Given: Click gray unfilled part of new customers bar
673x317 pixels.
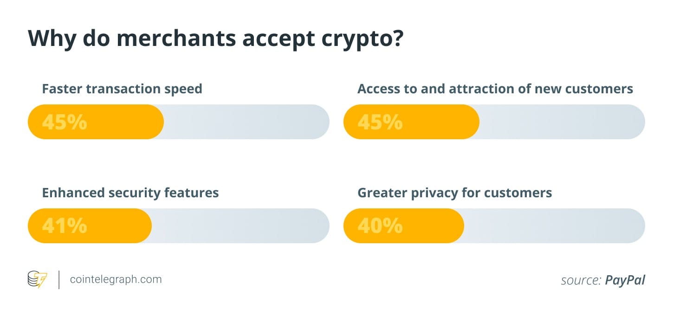Looking at the screenshot, I should pyautogui.click(x=562, y=122).
